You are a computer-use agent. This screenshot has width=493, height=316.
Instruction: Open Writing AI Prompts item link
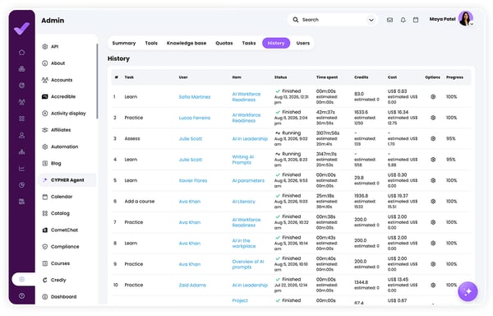coord(243,160)
